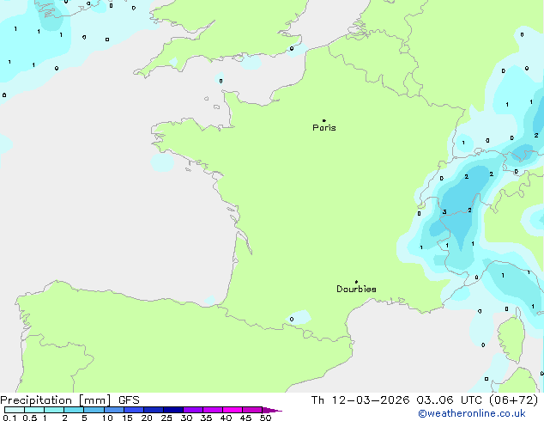Click the 0.1 legend scale value
Viewport: 544px width, 421px height.
click(9, 418)
